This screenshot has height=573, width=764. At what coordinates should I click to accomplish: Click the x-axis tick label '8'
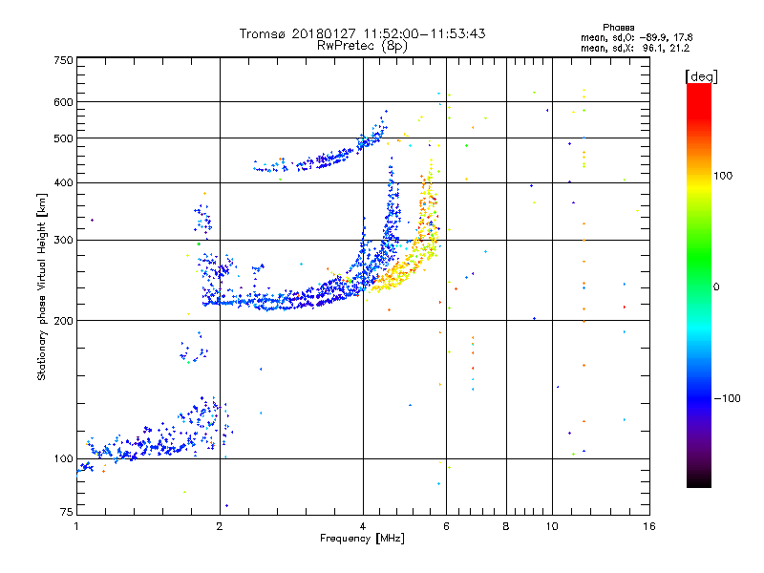506,526
